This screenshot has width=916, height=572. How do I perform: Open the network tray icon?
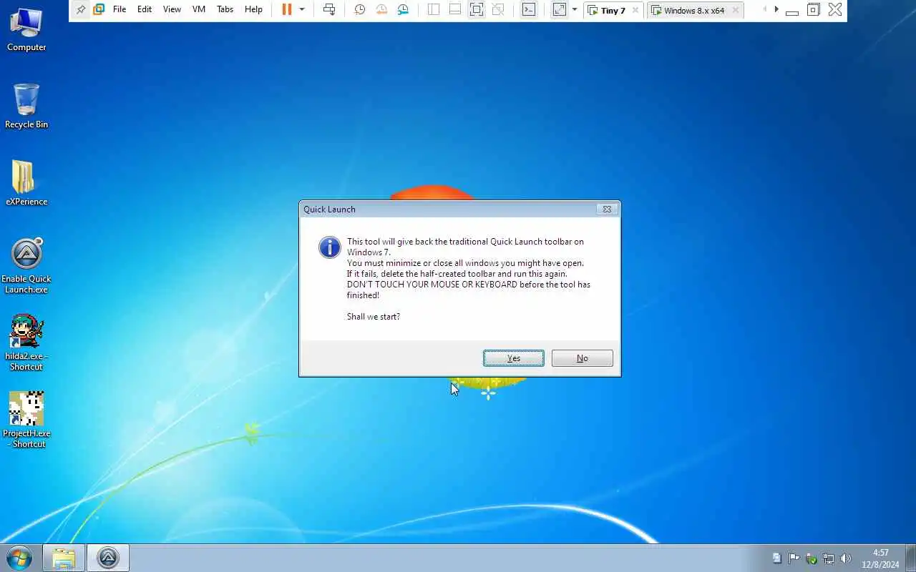pyautogui.click(x=829, y=558)
